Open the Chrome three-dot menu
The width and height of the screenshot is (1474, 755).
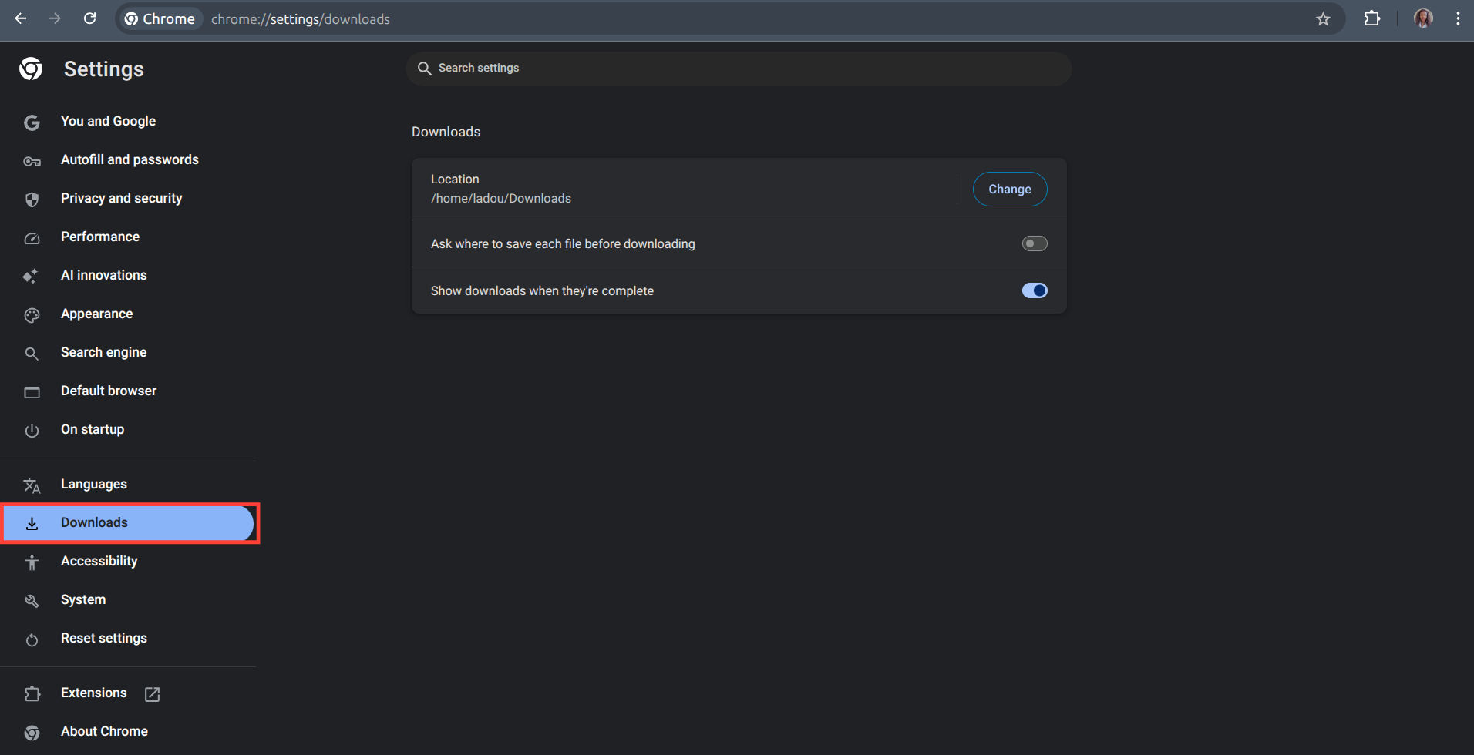click(x=1458, y=18)
